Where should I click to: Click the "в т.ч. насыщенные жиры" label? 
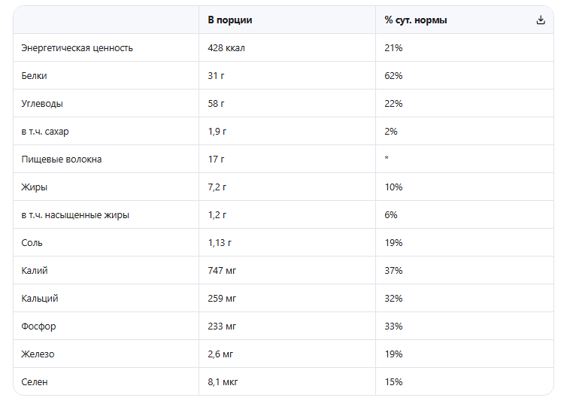point(75,215)
